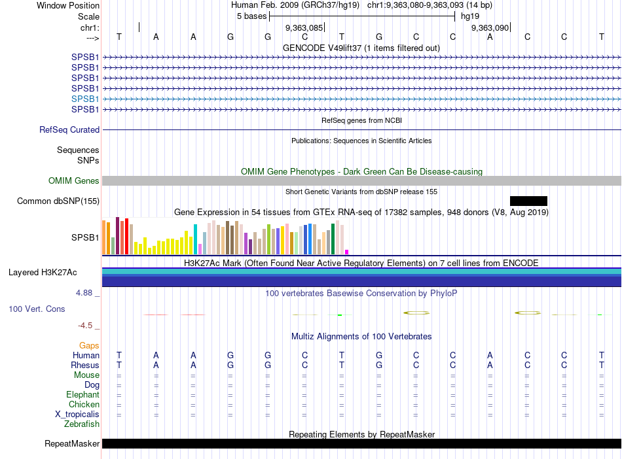This screenshot has height=459, width=622.
Task: Click RefSeq genes from NCBI title
Action: 361,120
